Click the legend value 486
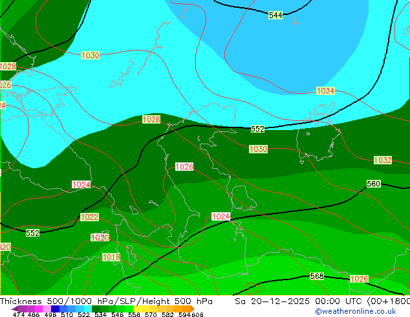This screenshot has width=410, height=317. [x=34, y=314]
